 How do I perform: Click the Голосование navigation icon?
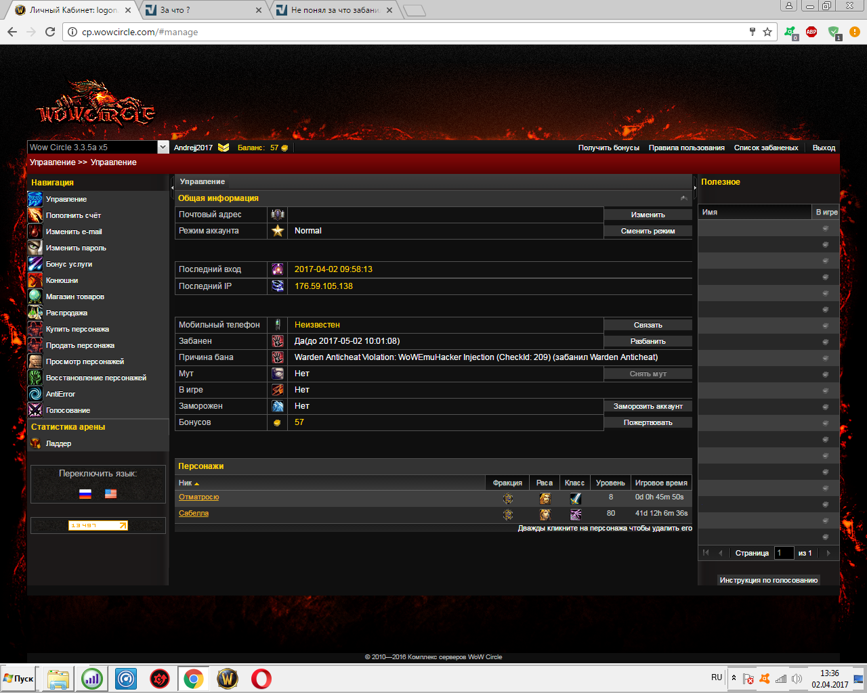point(35,410)
